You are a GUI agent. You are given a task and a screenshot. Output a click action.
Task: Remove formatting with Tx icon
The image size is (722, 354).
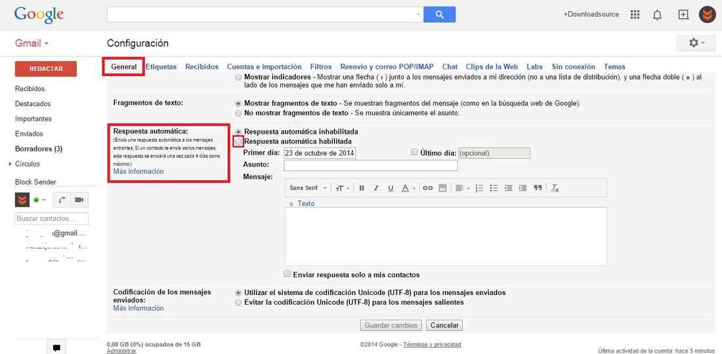click(x=555, y=188)
